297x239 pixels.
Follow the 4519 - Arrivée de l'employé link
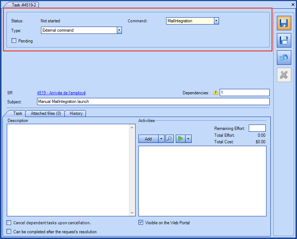pyautogui.click(x=61, y=93)
